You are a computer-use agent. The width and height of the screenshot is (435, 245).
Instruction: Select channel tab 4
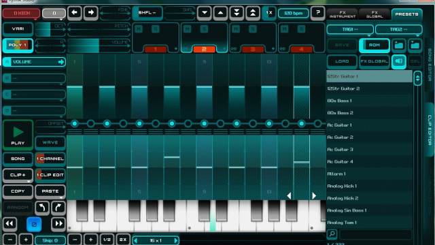point(301,49)
